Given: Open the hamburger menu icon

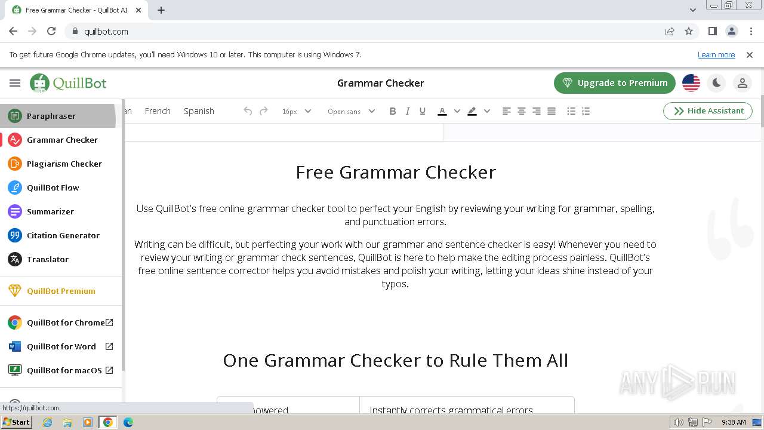Looking at the screenshot, I should pyautogui.click(x=15, y=83).
